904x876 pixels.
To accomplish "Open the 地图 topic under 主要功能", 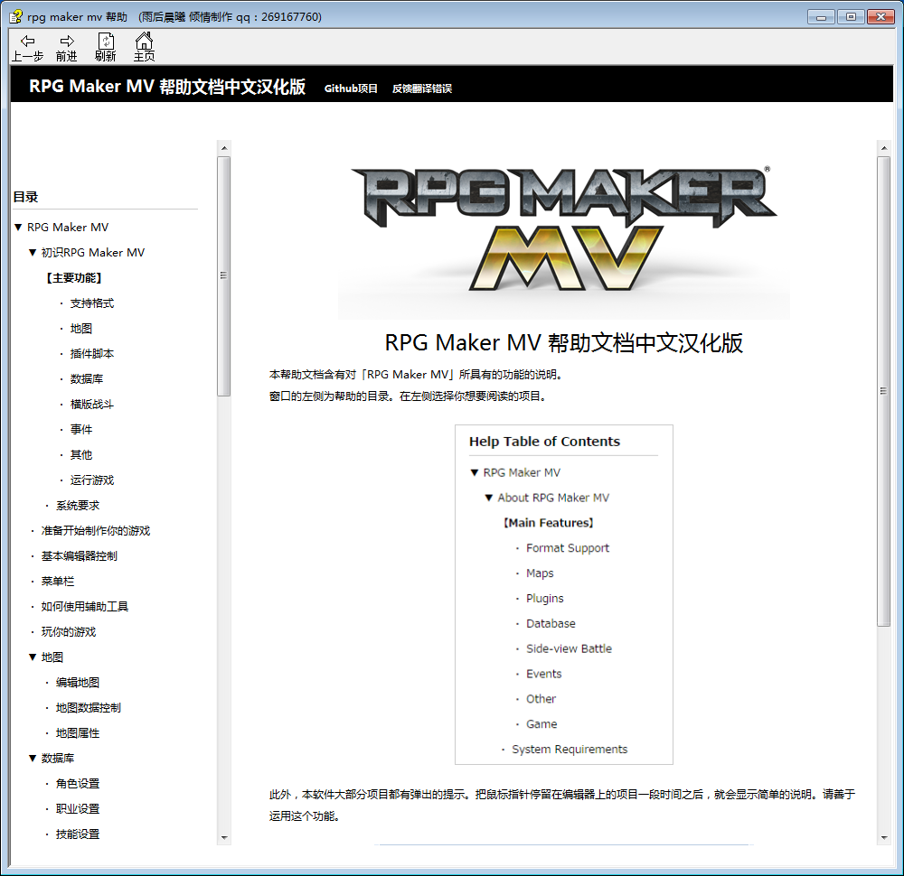I will [x=81, y=329].
